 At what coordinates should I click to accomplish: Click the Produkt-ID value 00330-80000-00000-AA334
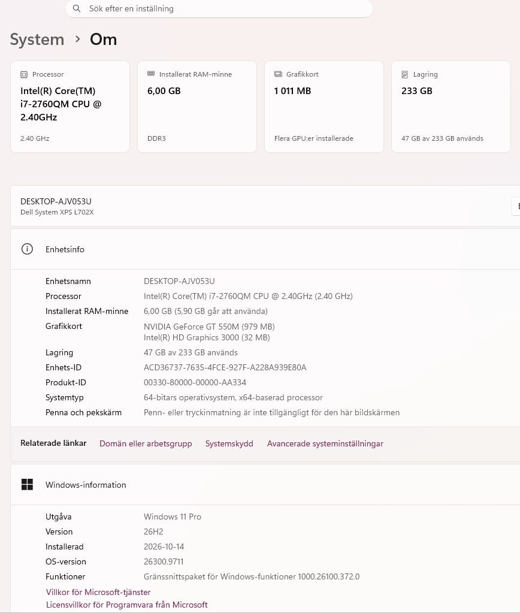pyautogui.click(x=195, y=382)
